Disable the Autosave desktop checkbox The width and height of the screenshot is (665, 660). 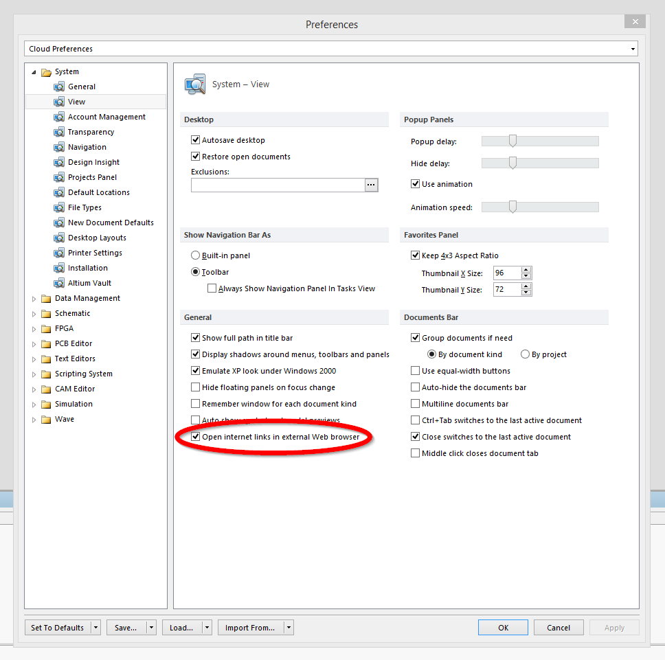196,140
